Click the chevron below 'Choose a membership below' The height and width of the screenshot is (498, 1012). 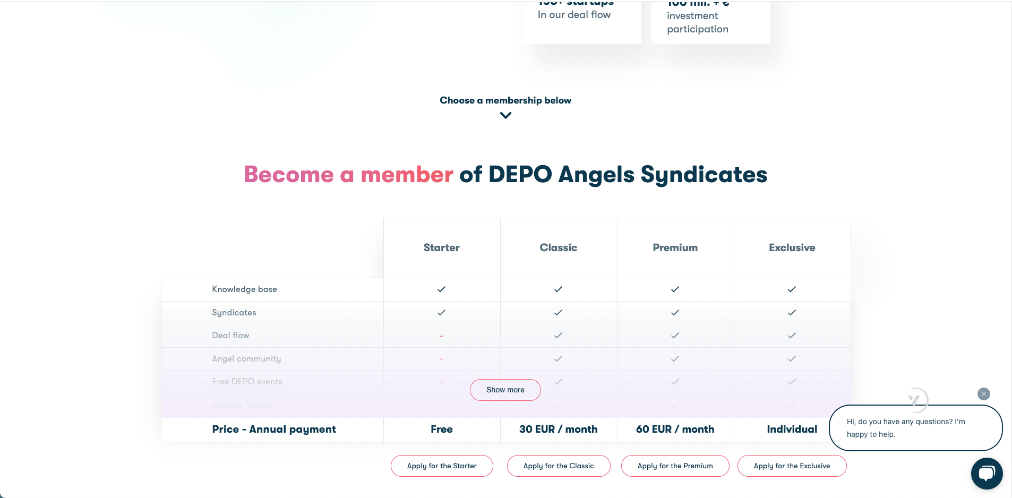(505, 115)
